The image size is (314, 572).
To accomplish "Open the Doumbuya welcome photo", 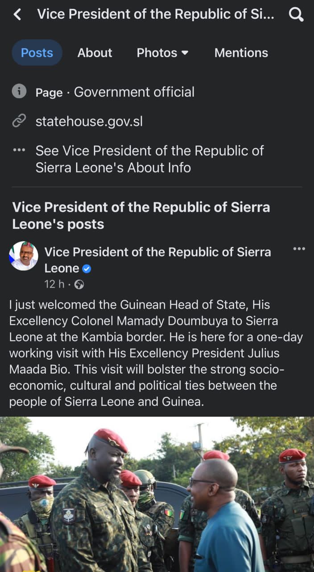I will 157,494.
